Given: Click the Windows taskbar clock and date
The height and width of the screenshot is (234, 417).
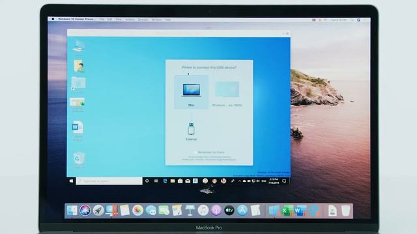Looking at the screenshot, I should [x=274, y=181].
